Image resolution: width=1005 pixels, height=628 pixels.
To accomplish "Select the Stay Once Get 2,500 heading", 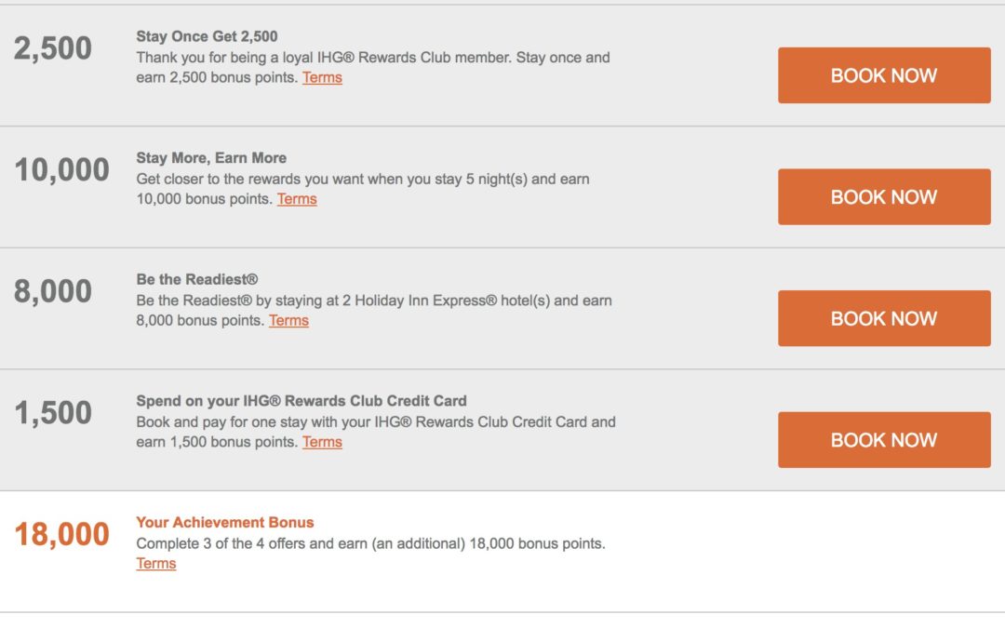I will tap(208, 37).
